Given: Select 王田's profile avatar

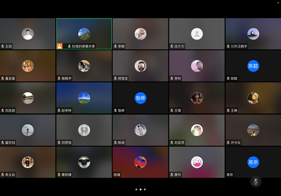Looking at the screenshot, I should point(28,34).
